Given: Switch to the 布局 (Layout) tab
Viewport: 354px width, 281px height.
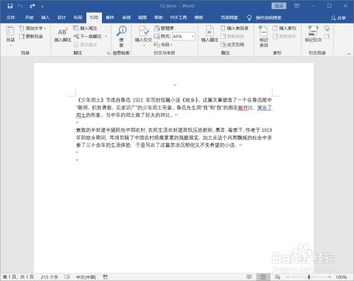Looking at the screenshot, I should point(78,18).
